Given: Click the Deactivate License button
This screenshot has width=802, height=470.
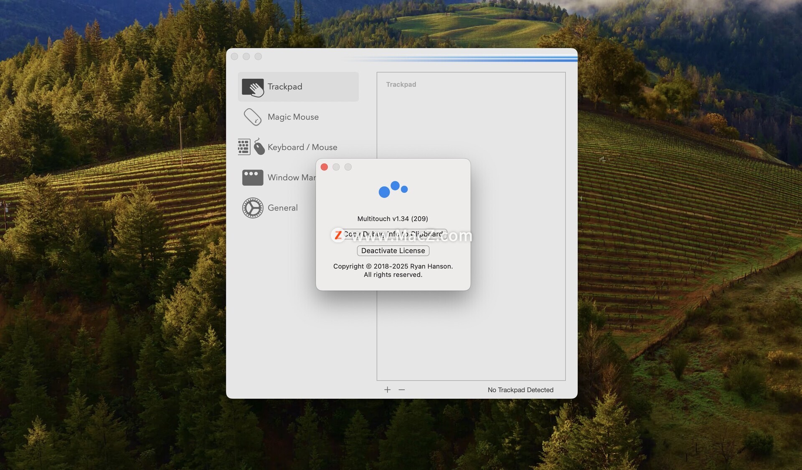Looking at the screenshot, I should (393, 251).
